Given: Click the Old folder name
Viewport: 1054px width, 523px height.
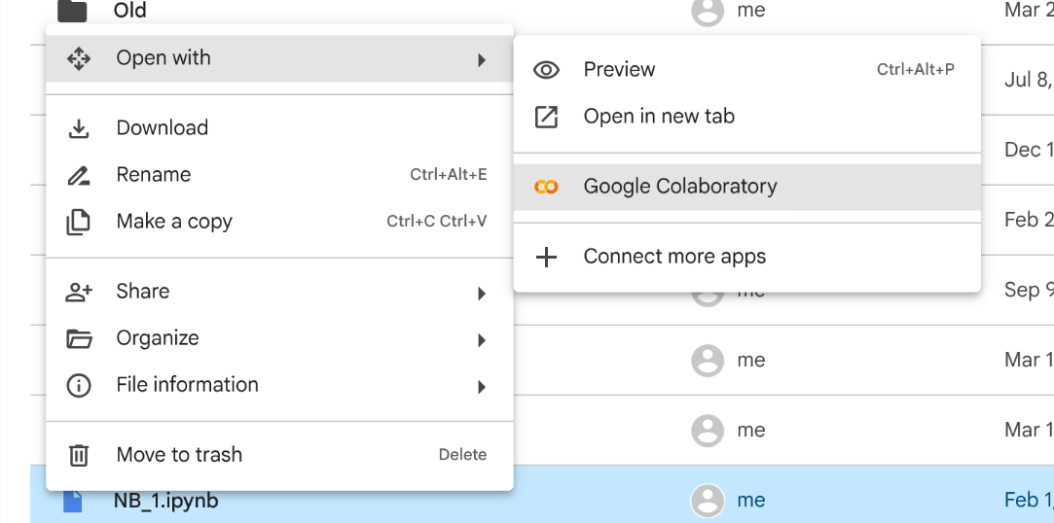Looking at the screenshot, I should point(130,11).
